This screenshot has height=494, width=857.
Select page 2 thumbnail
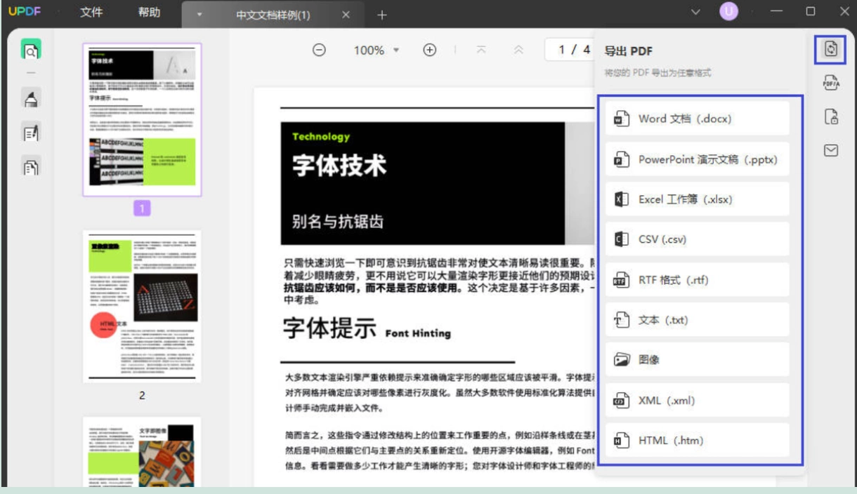click(x=142, y=307)
